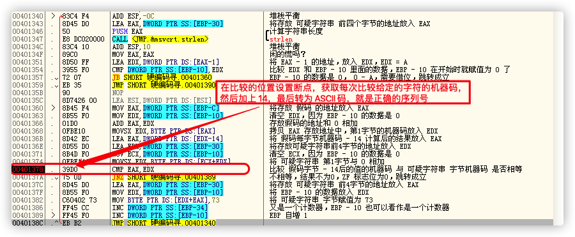Select the CALL JMP.&msvcrt.strlen instruction

pyautogui.click(x=160, y=39)
